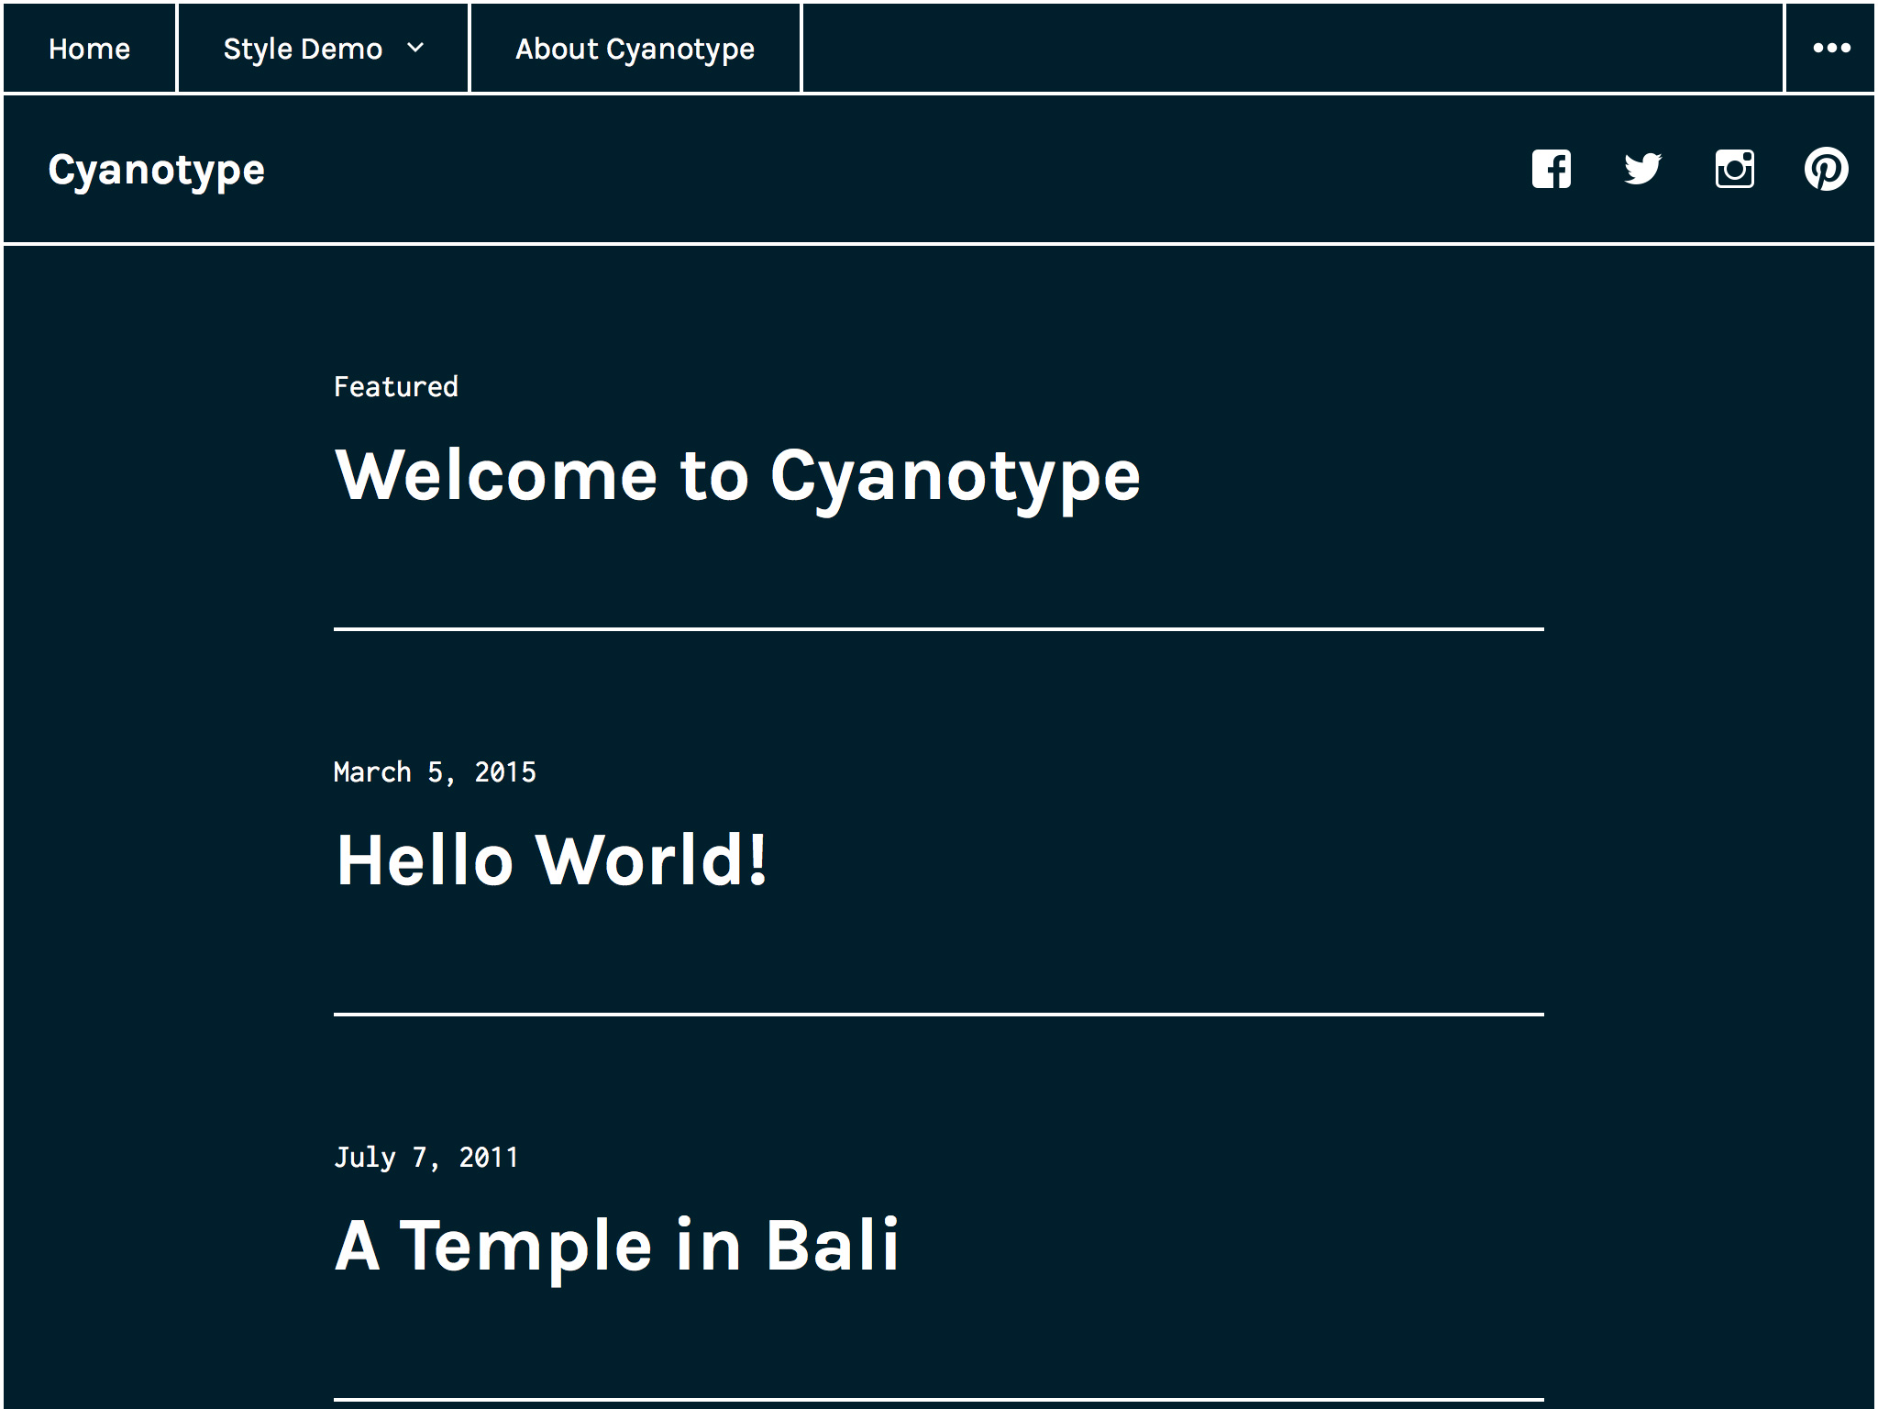
Task: Click the three-dots more menu icon
Action: [1830, 49]
